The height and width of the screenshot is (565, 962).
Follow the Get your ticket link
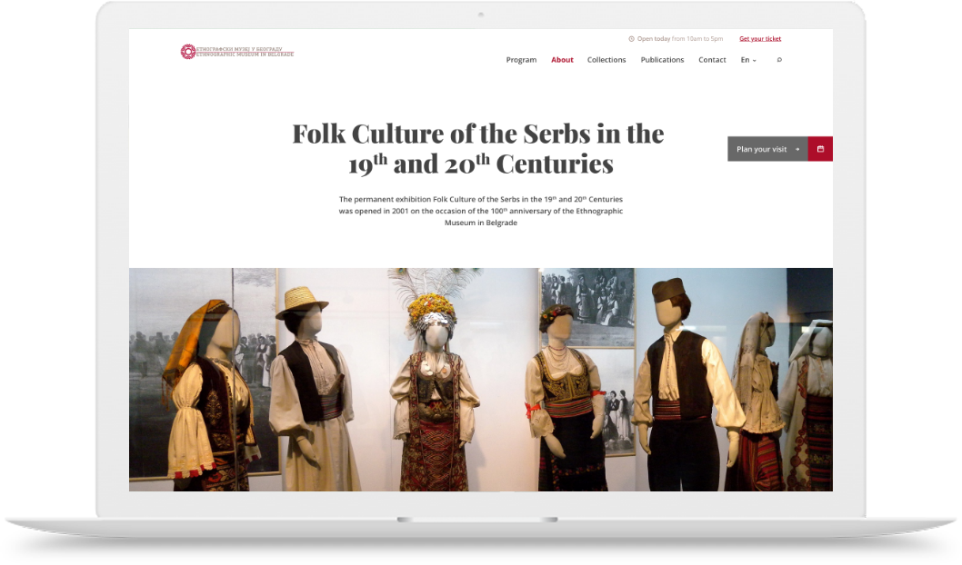point(760,39)
